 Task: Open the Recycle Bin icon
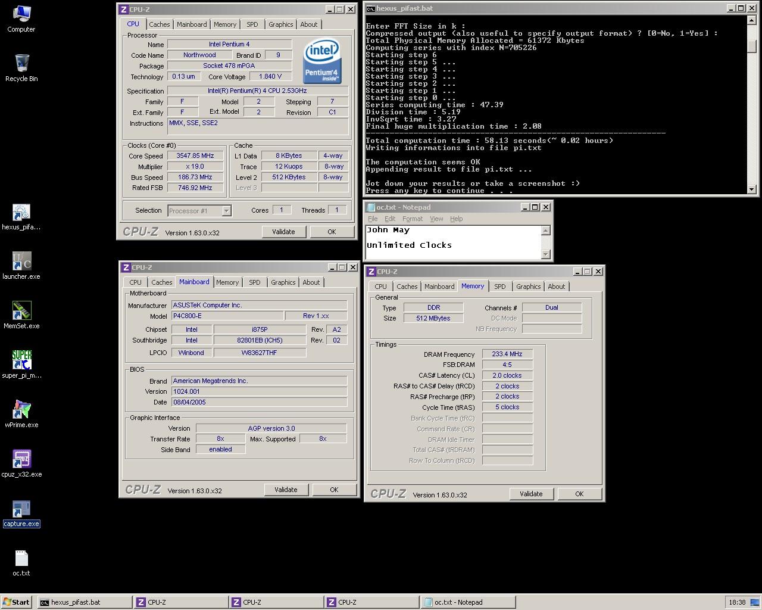coord(21,68)
